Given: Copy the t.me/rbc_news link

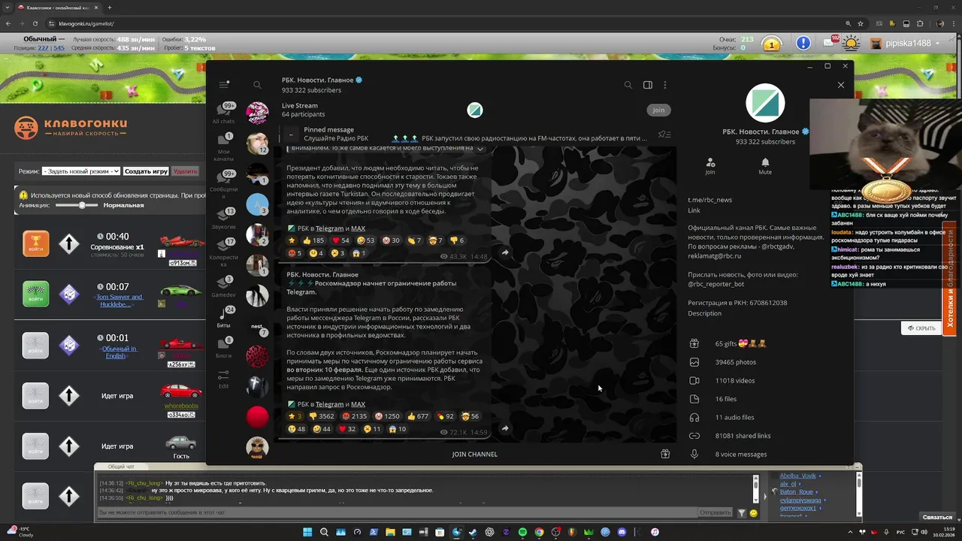Looking at the screenshot, I should click(x=709, y=200).
